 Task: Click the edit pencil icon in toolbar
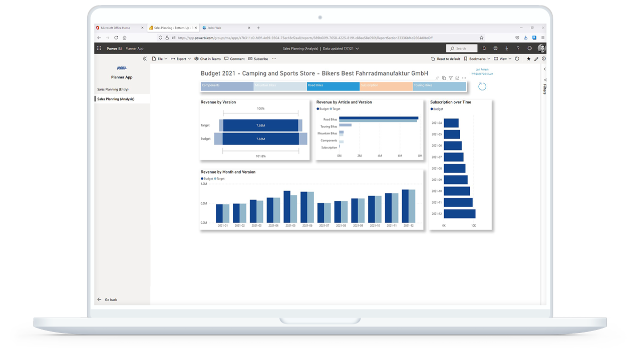(536, 59)
